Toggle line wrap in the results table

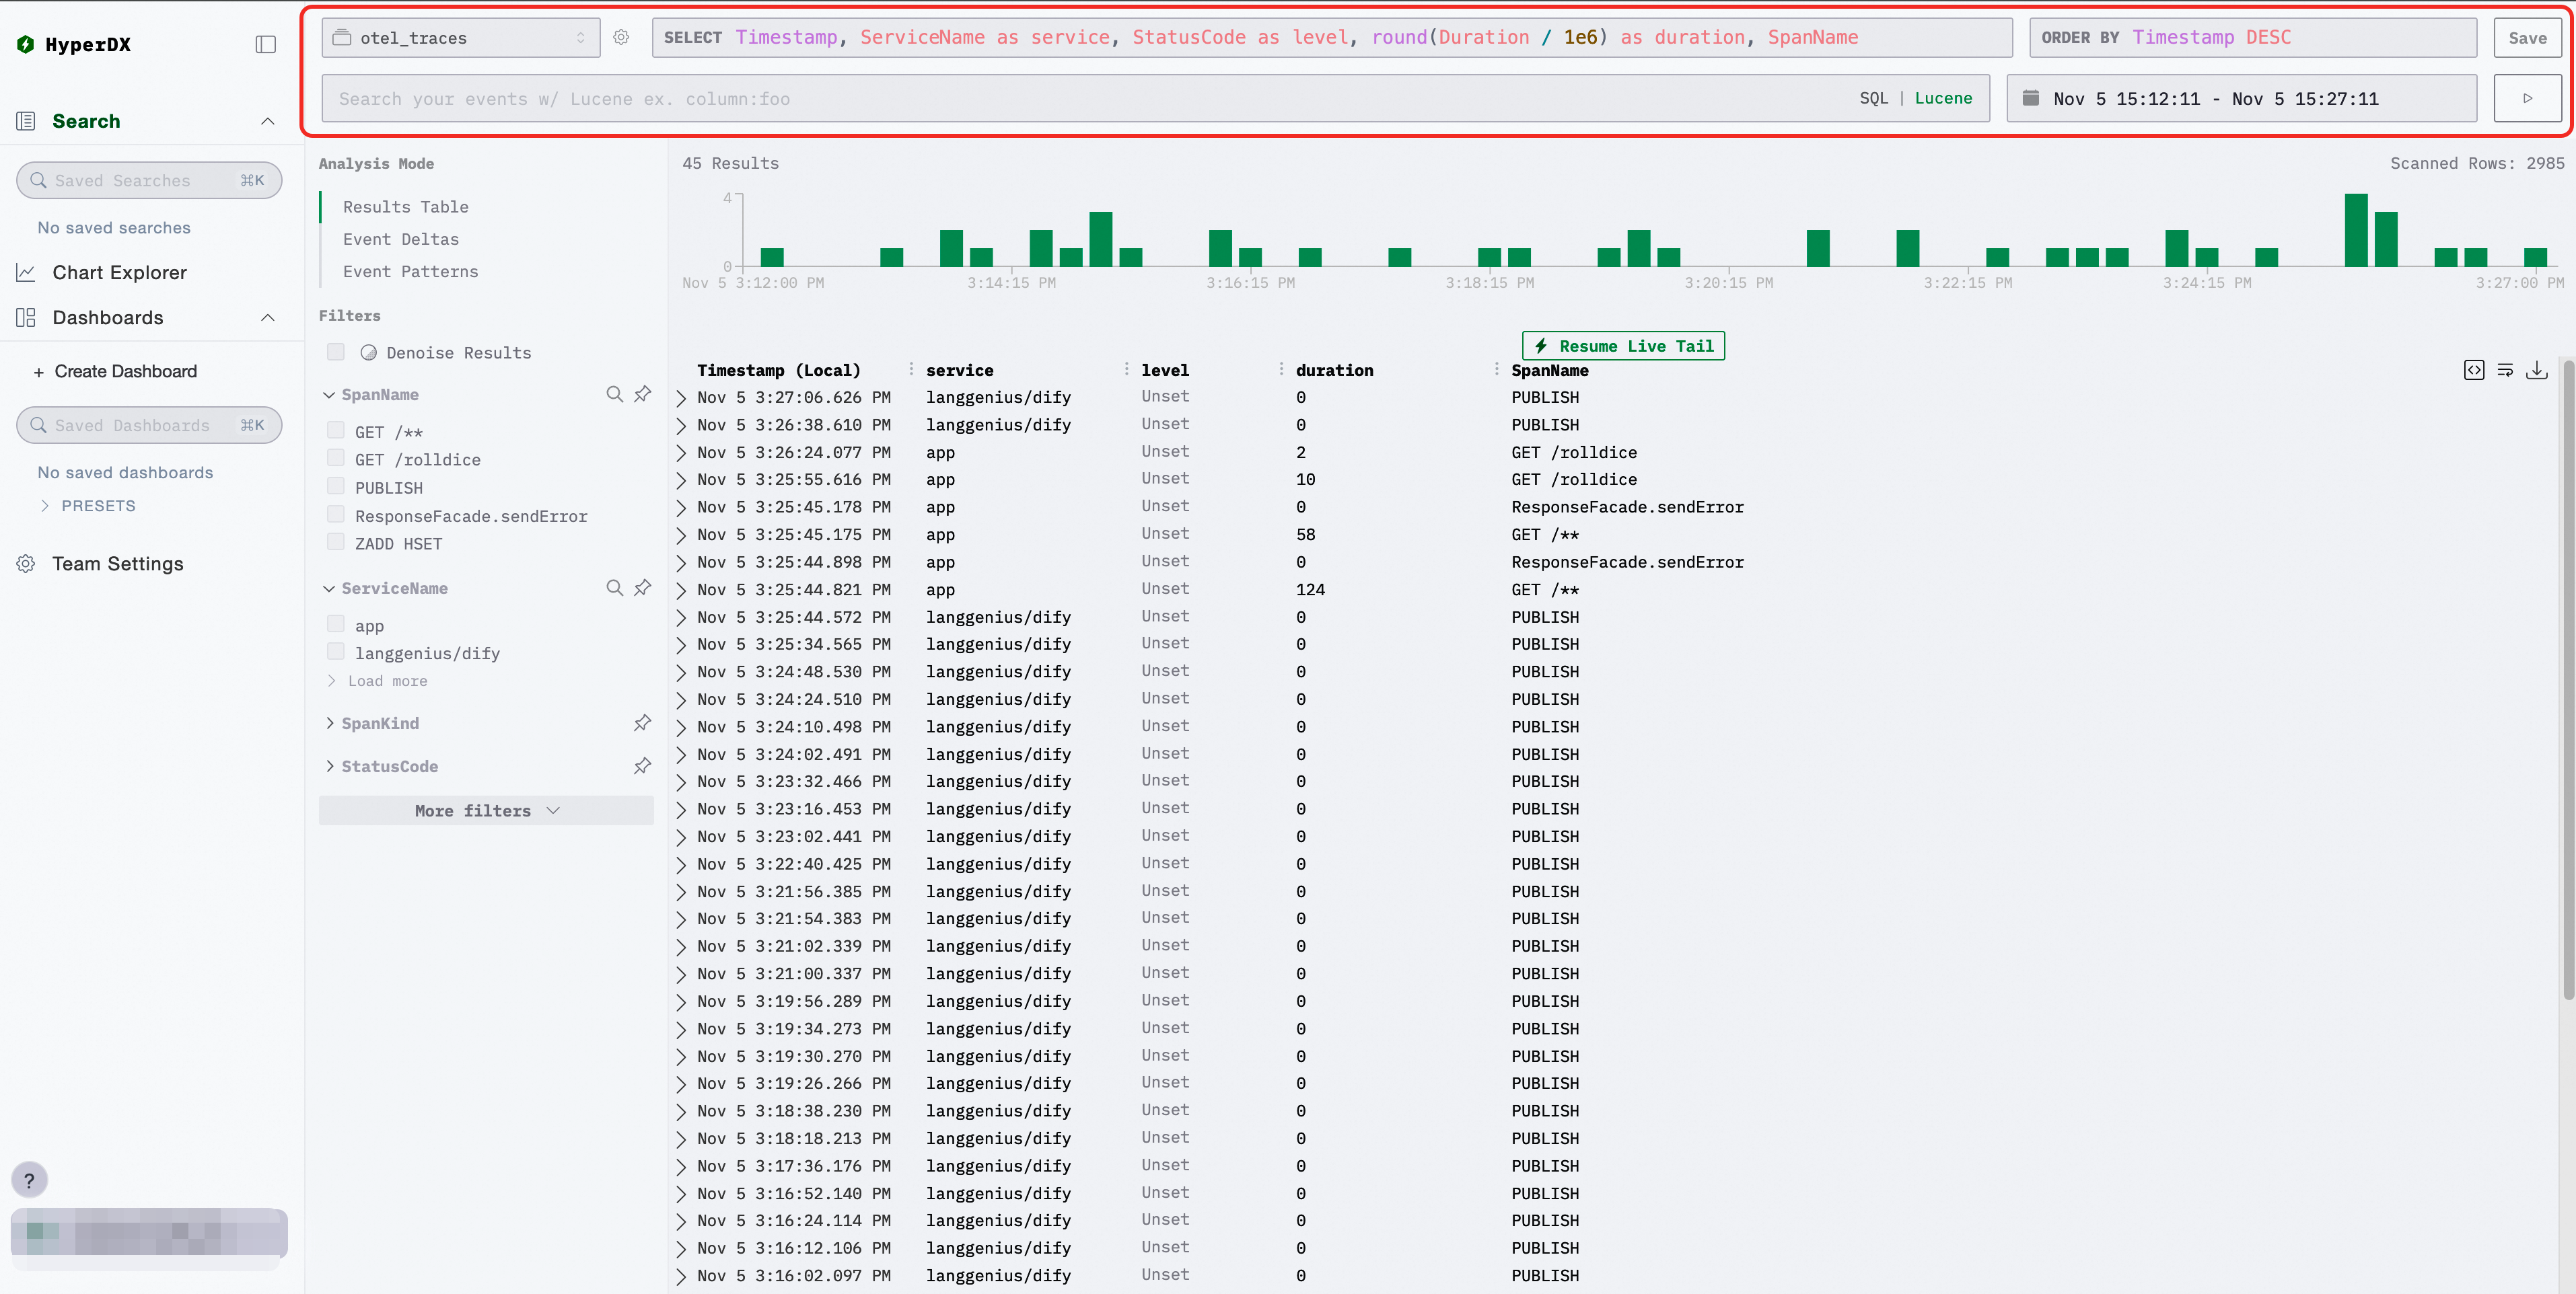[x=2505, y=371]
